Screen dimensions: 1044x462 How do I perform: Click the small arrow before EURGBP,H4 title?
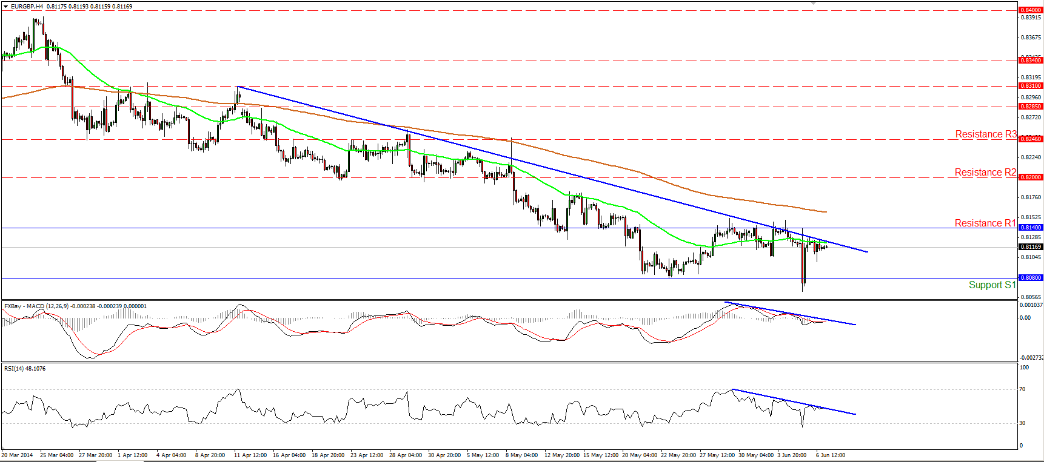(x=5, y=6)
